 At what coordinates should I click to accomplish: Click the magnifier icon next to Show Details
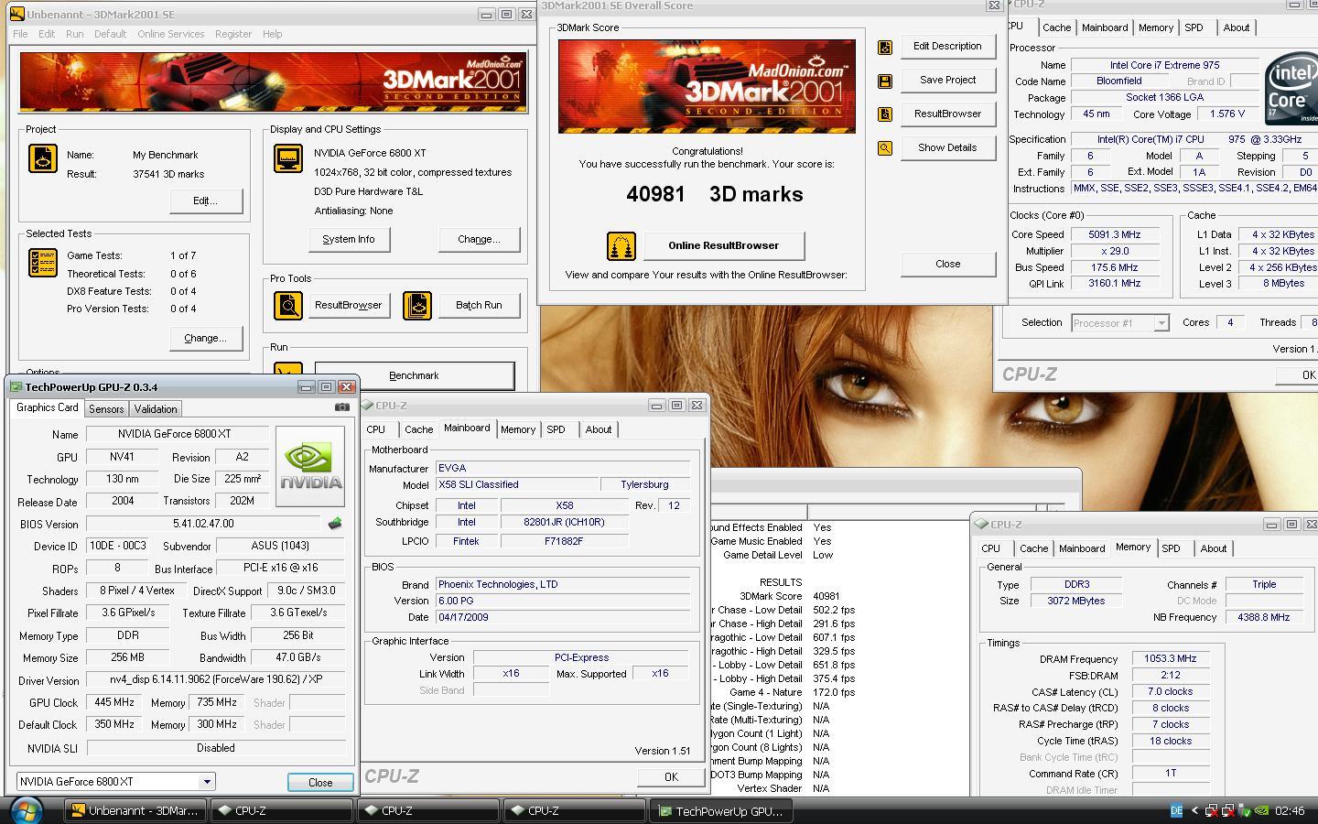(884, 148)
